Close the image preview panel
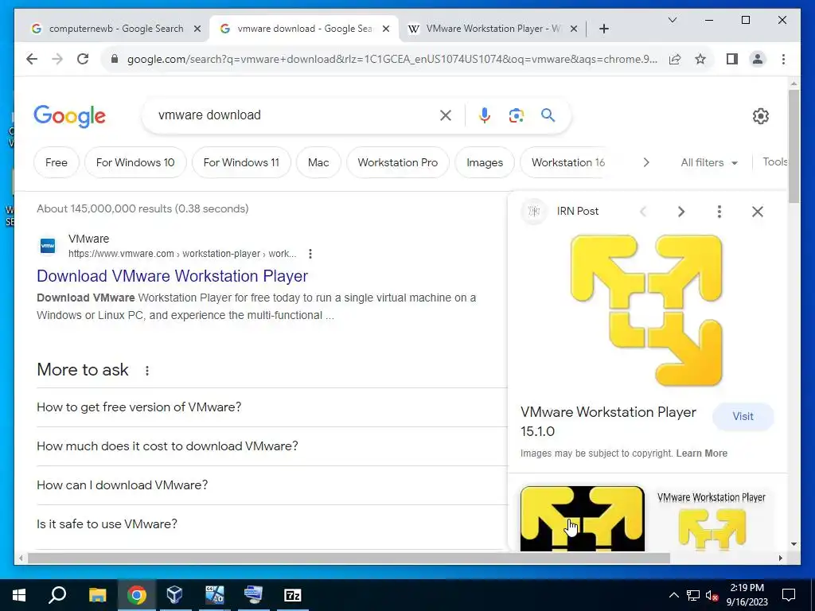Viewport: 815px width, 611px height. pos(758,212)
